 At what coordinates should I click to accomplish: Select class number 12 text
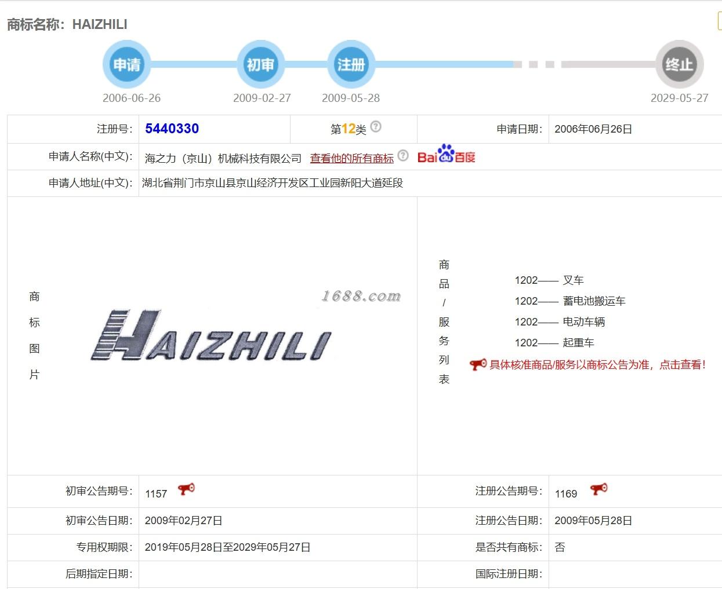pyautogui.click(x=349, y=129)
